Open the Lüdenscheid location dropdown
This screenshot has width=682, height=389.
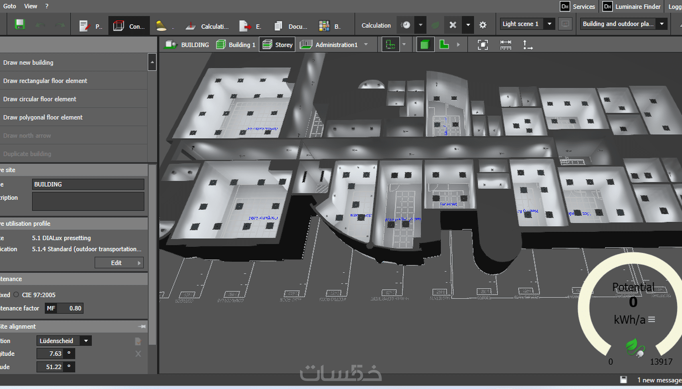pos(86,341)
